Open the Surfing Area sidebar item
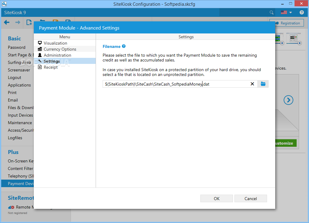309x223 pixels. (19, 62)
